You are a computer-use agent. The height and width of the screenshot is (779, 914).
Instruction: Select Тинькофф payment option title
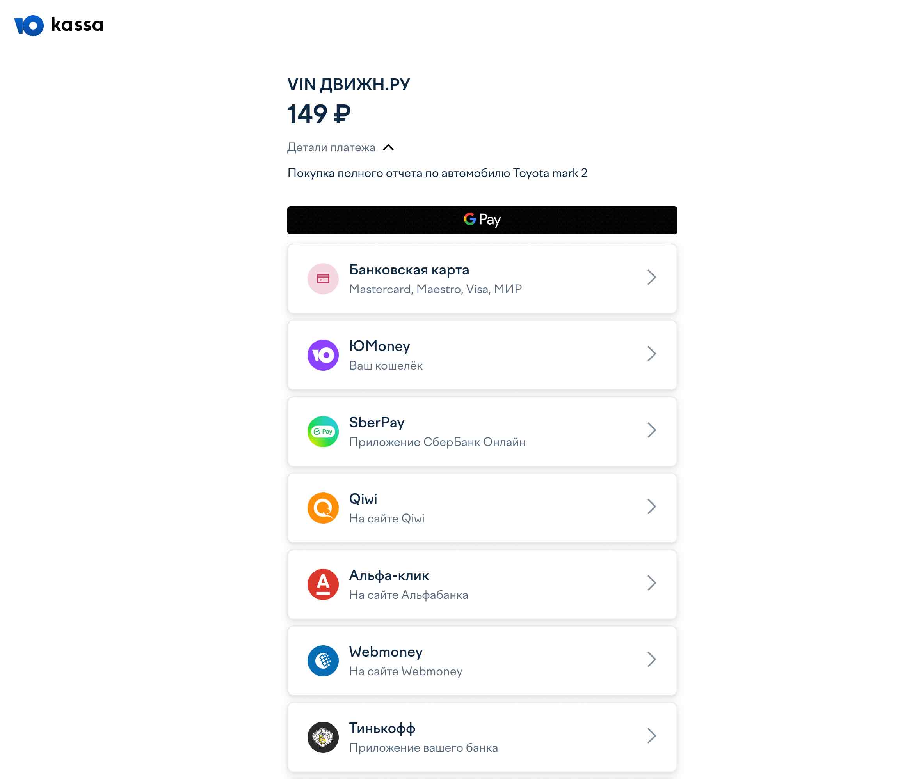382,728
